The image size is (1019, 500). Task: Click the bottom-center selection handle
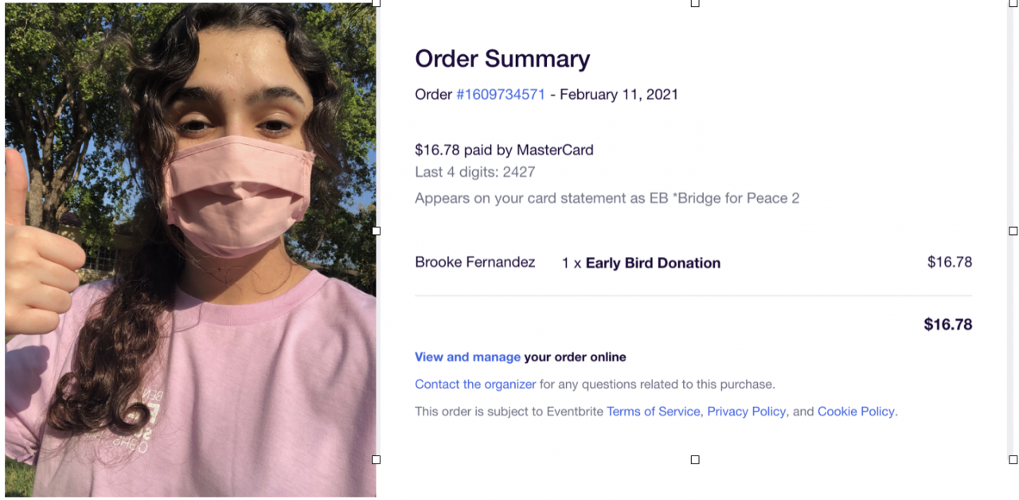coord(695,459)
